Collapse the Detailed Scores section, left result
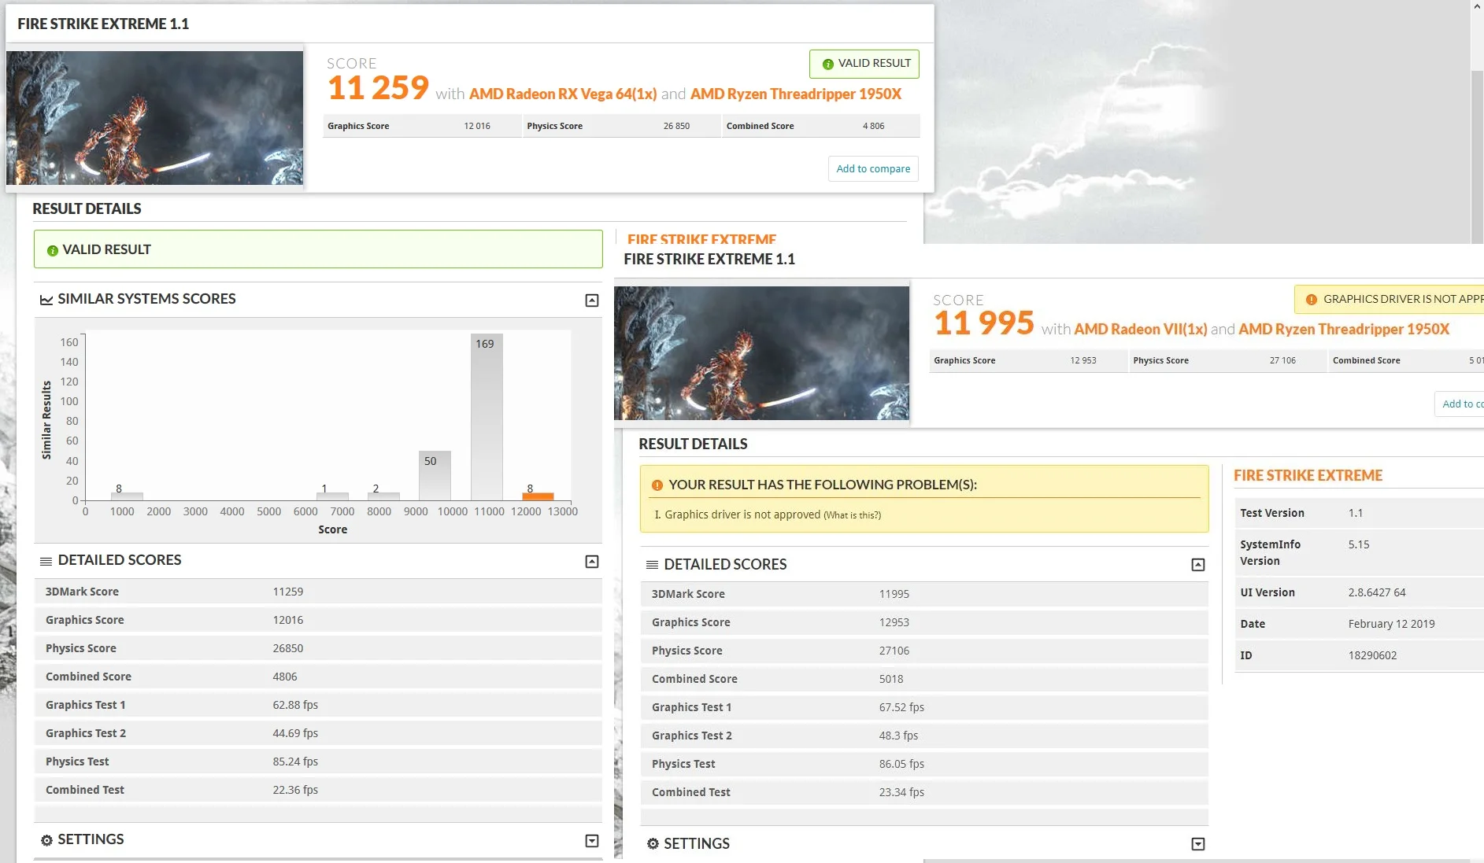 pos(592,561)
